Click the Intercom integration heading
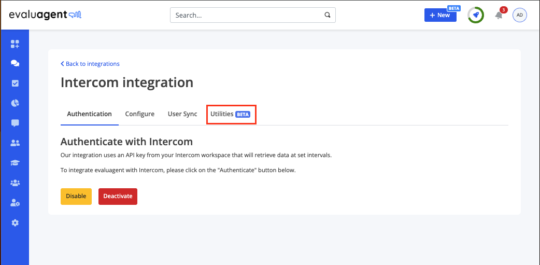 point(127,82)
